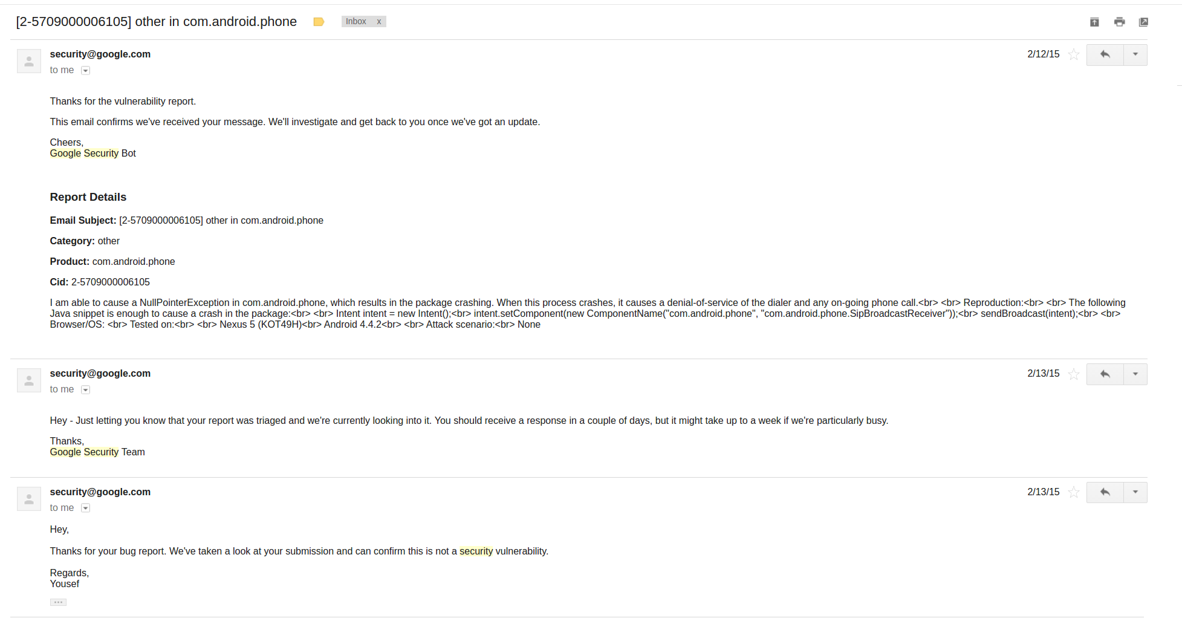Viewport: 1182px width, 621px height.
Task: Show trimmed content in the last message
Action: pyautogui.click(x=58, y=602)
